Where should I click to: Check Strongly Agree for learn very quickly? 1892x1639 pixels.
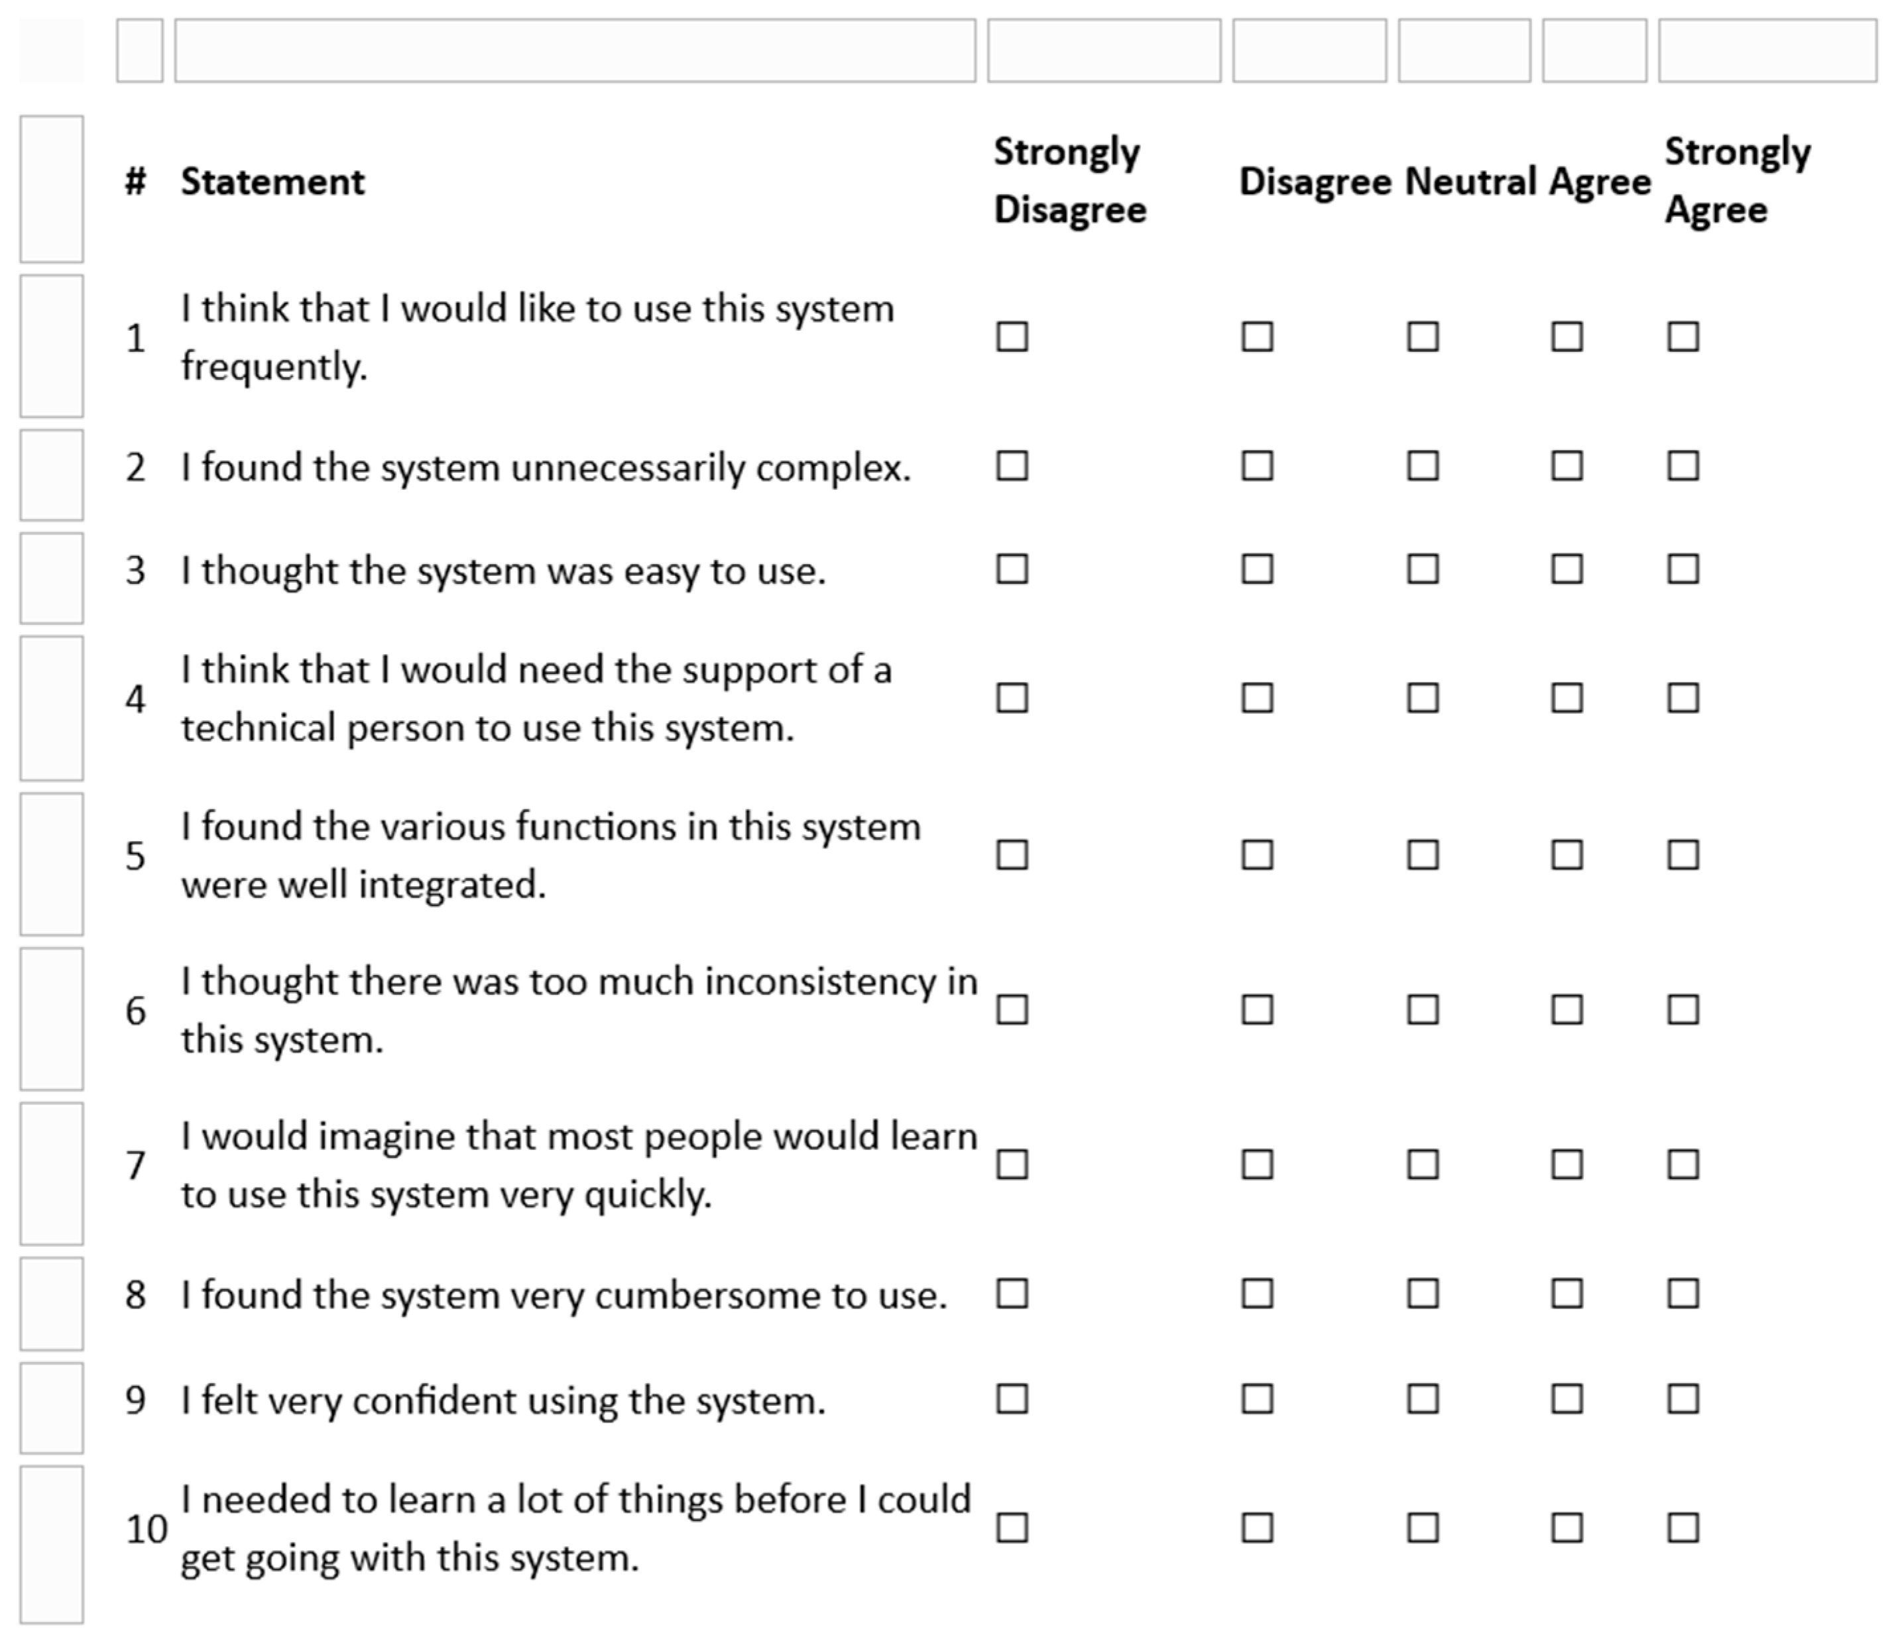point(1683,1164)
